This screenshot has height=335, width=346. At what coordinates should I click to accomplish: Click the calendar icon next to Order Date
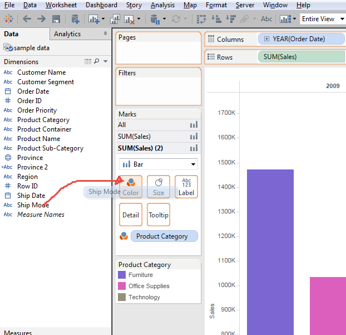pyautogui.click(x=8, y=91)
